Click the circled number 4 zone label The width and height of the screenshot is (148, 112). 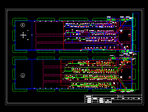click(23, 25)
